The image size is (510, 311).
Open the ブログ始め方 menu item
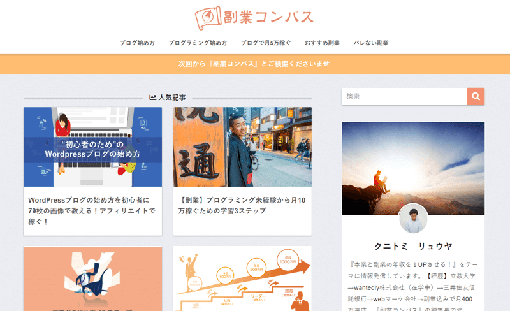pos(137,43)
